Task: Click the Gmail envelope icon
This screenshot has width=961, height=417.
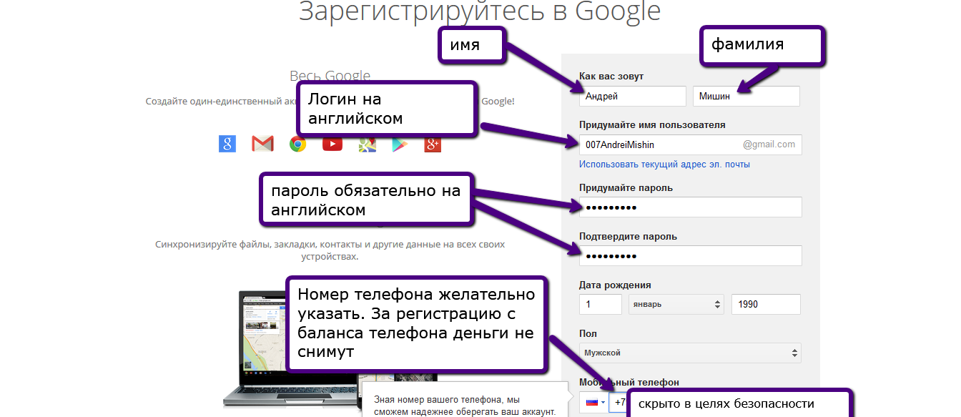Action: pyautogui.click(x=262, y=144)
